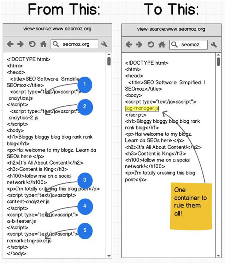Click the highlighted 'tag-manager.js' text
Screen dimensions: 226x264
[142, 108]
